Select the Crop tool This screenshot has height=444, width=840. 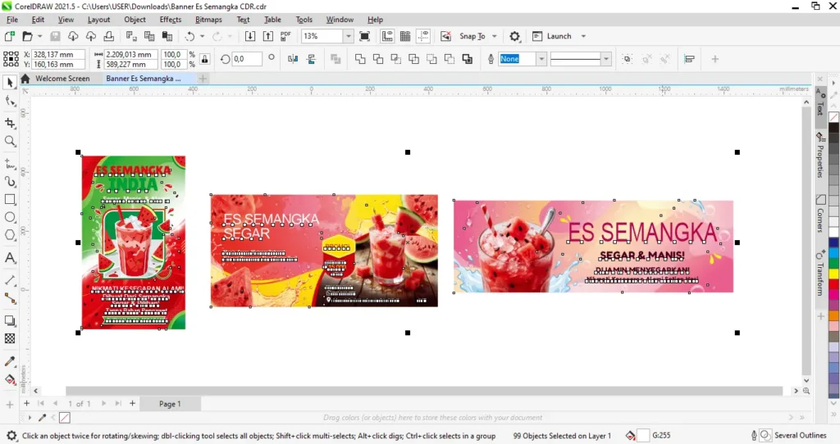pyautogui.click(x=10, y=123)
